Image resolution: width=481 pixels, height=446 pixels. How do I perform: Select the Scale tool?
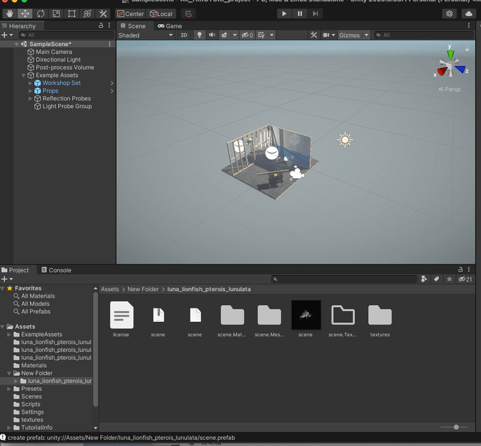(56, 13)
